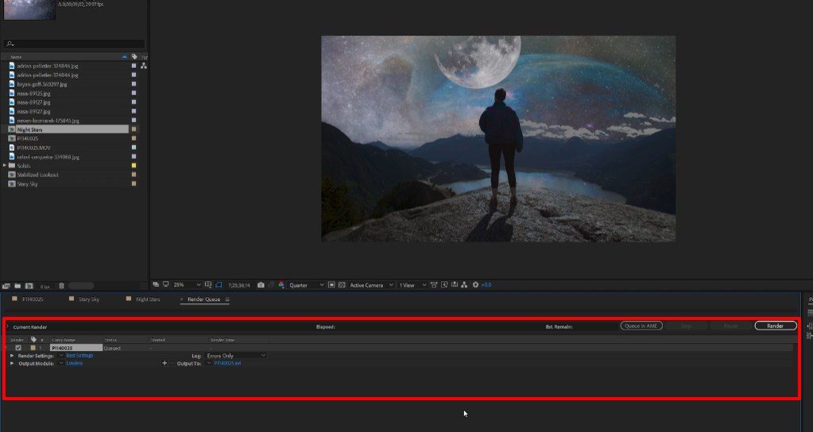Select bryan-goff-360297.jpg in Project panel
Screen dimensions: 813x432
click(41, 84)
